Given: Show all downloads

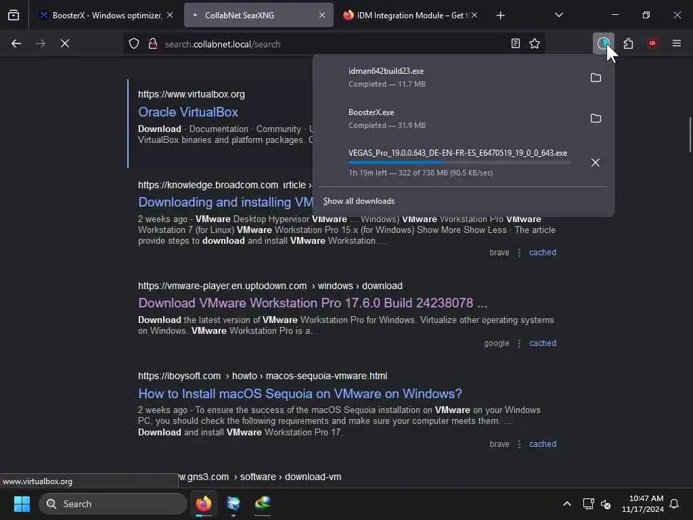Looking at the screenshot, I should [359, 201].
